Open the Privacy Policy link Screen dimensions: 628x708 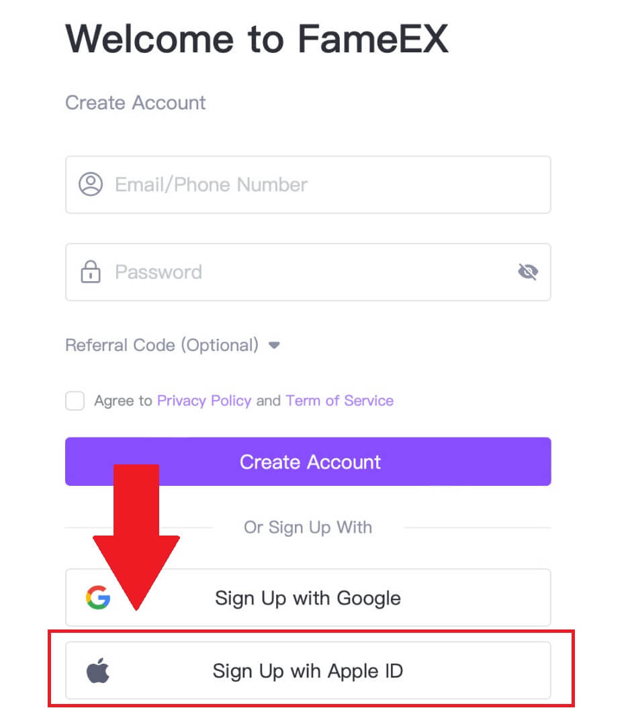[x=204, y=401]
